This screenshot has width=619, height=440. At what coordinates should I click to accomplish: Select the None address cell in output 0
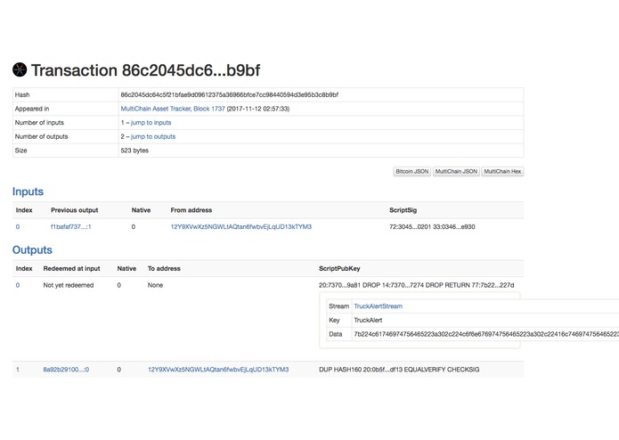(155, 285)
